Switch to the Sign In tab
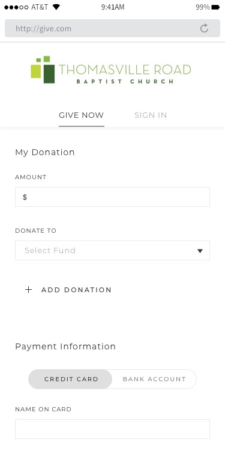 click(151, 115)
